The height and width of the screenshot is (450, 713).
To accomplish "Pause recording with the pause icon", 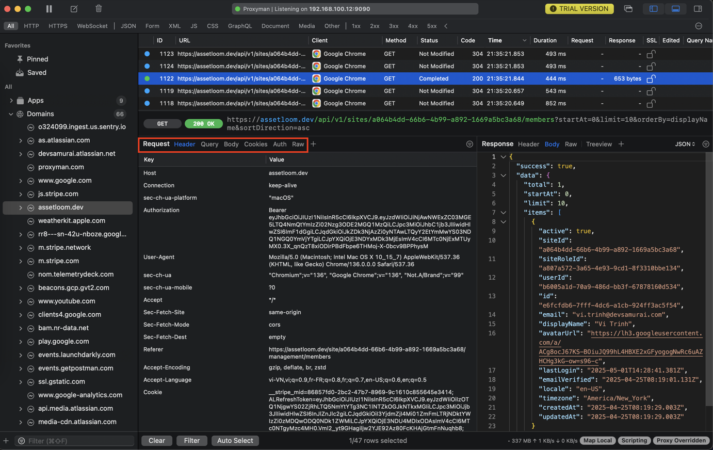I will pyautogui.click(x=49, y=9).
